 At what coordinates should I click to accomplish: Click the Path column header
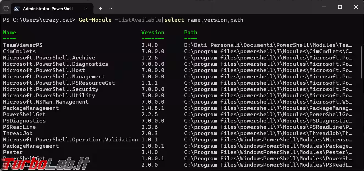pyautogui.click(x=191, y=33)
